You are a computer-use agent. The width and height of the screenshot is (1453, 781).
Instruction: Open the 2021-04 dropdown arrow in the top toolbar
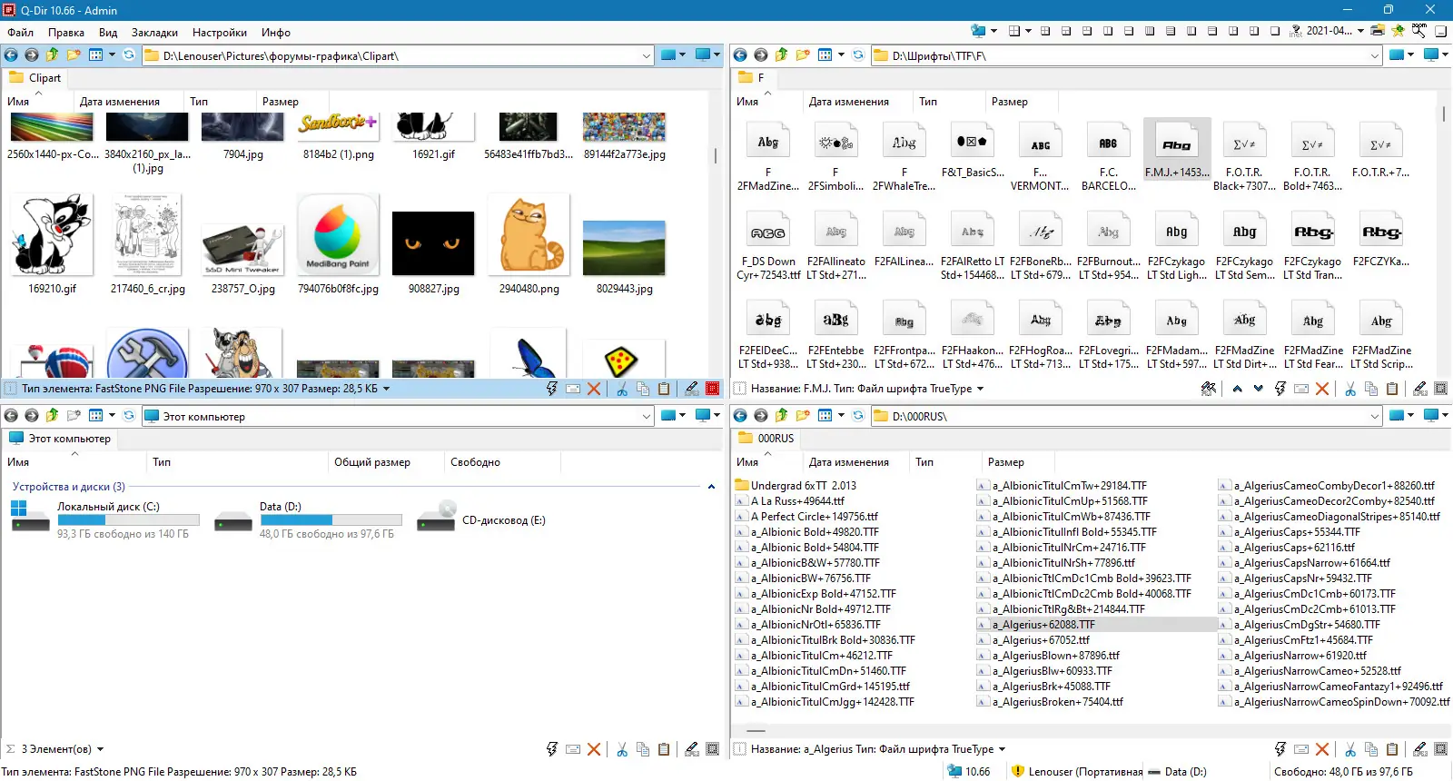pos(1360,31)
